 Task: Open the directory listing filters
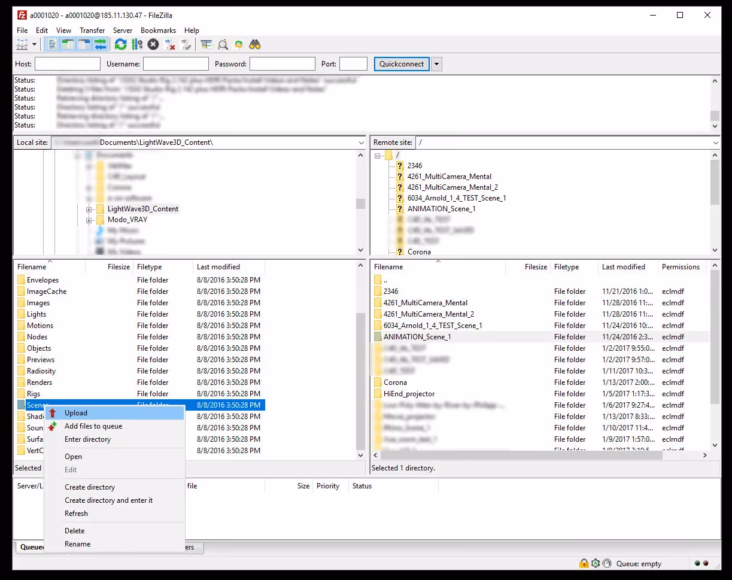pyautogui.click(x=206, y=44)
